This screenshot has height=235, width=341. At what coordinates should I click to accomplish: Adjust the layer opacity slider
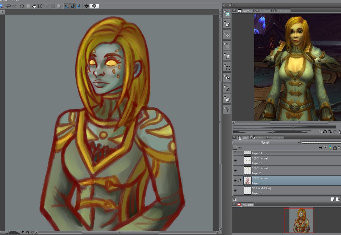coord(321,142)
